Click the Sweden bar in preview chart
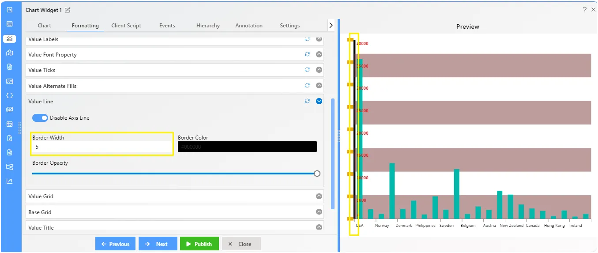Image resolution: width=598 pixels, height=253 pixels. click(446, 214)
